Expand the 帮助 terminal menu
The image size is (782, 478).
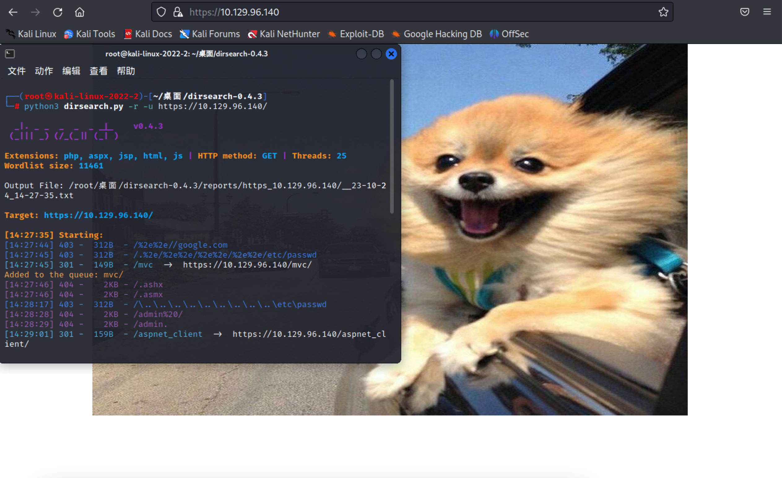click(126, 71)
